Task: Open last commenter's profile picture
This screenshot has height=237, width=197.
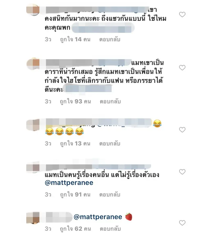Action: coord(33,218)
